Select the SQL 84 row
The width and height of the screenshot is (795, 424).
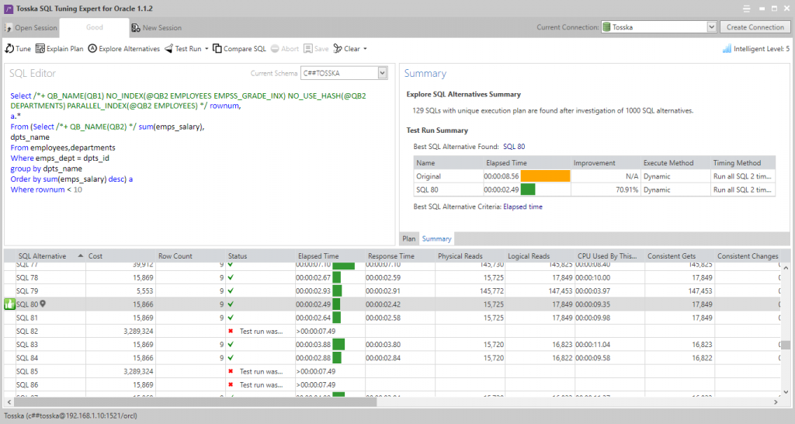[391, 358]
